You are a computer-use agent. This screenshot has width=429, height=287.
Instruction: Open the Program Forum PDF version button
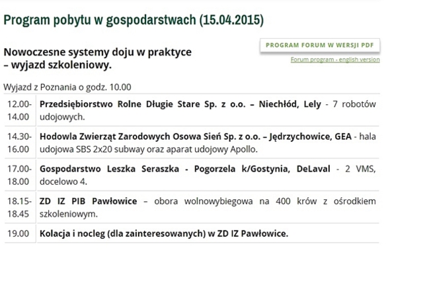click(320, 46)
